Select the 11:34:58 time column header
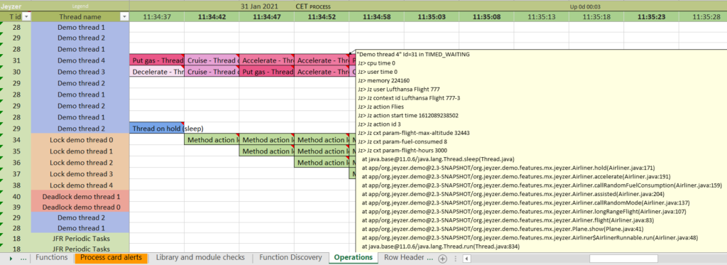This screenshot has width=727, height=265. point(376,17)
